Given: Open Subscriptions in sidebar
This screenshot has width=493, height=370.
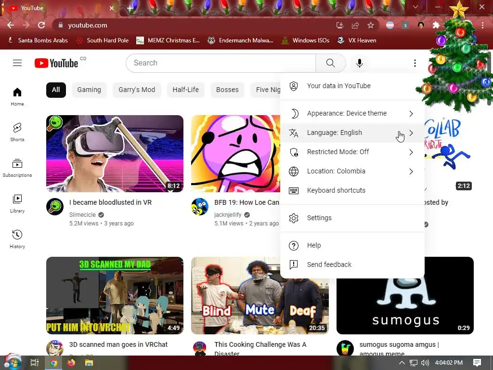Looking at the screenshot, I should point(17,168).
